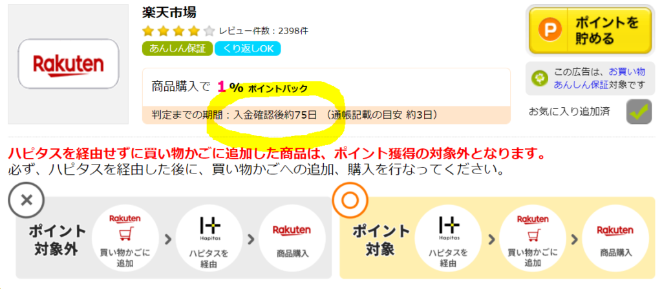Click the orange double-circle OK icon

[350, 200]
